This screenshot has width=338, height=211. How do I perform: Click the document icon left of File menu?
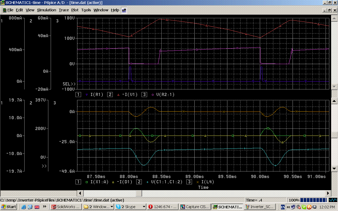pyautogui.click(x=4, y=10)
